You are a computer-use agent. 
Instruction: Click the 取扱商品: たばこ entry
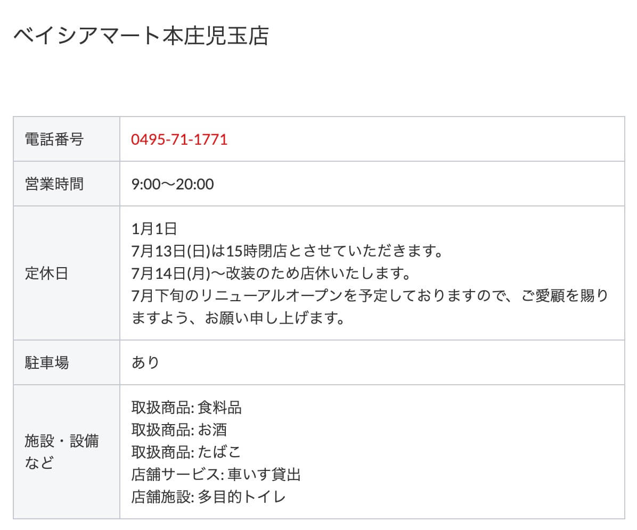click(x=186, y=452)
